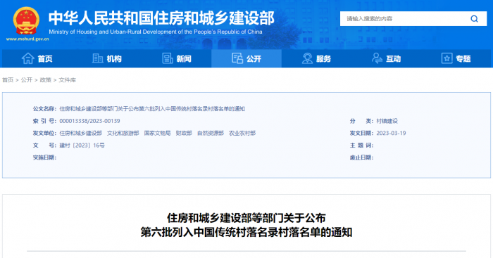Click the 公文名称 field label
Screen dimensions: 493x258
tap(44, 109)
